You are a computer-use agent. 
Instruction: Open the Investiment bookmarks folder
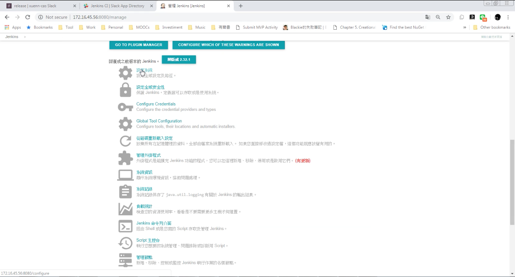[169, 27]
